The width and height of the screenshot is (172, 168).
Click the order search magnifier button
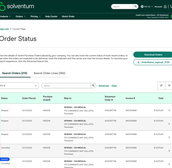point(93,86)
